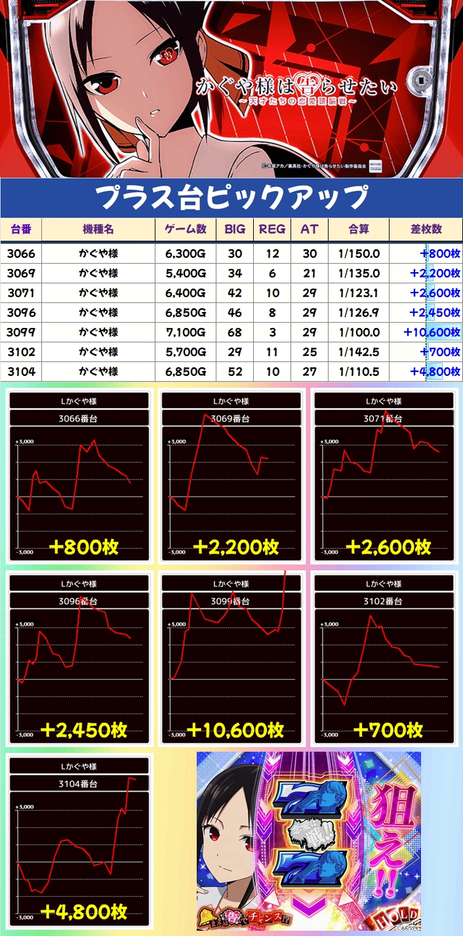Viewport: 463px width, 936px height.
Task: Select machine number 3099 in the table
Action: click(22, 333)
